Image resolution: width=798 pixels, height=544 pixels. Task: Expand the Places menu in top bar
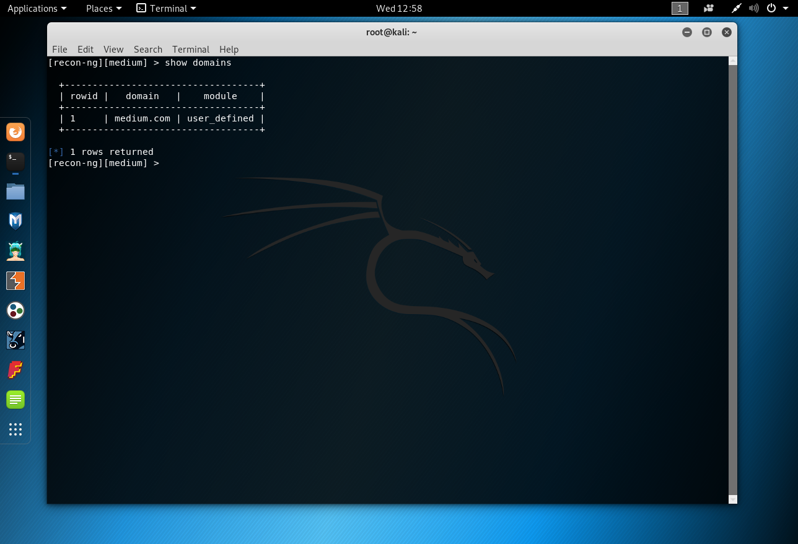click(103, 8)
